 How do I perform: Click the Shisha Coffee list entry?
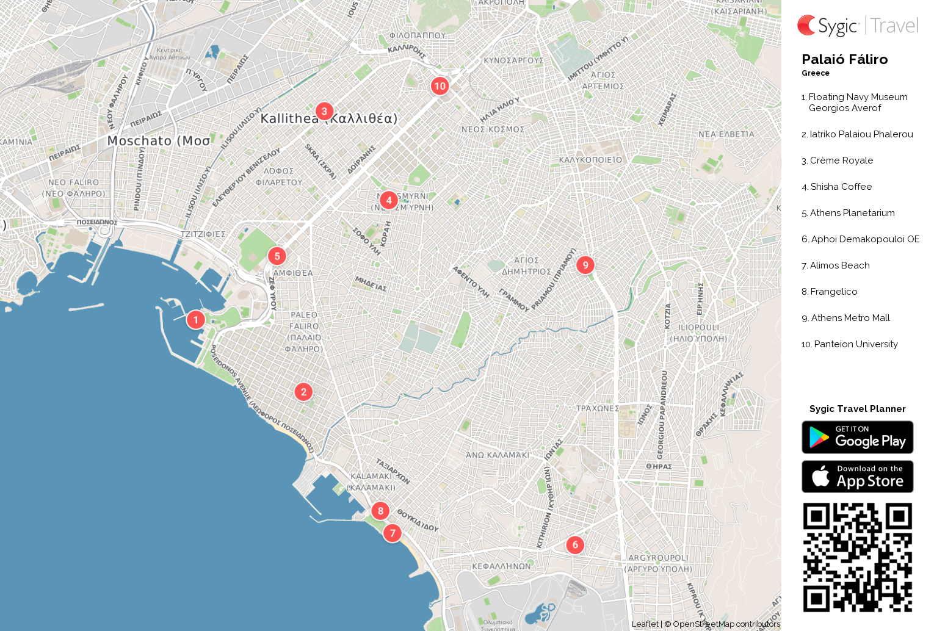pyautogui.click(x=836, y=187)
